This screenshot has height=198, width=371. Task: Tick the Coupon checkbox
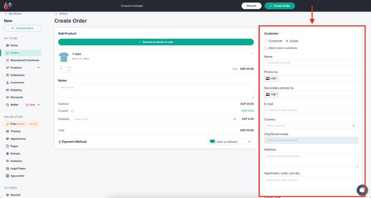click(72, 111)
